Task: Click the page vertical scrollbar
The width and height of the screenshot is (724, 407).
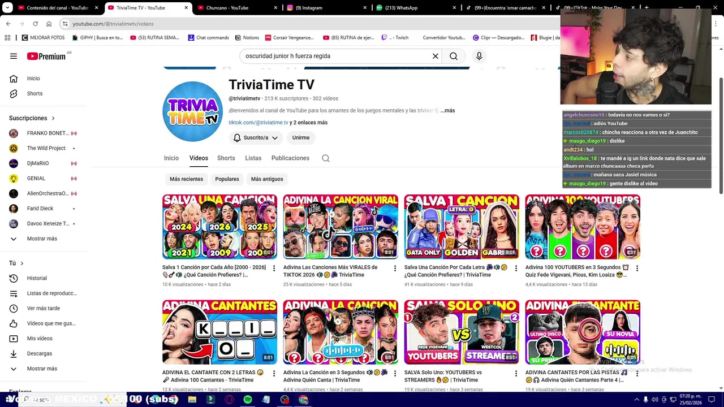Action: [721, 136]
